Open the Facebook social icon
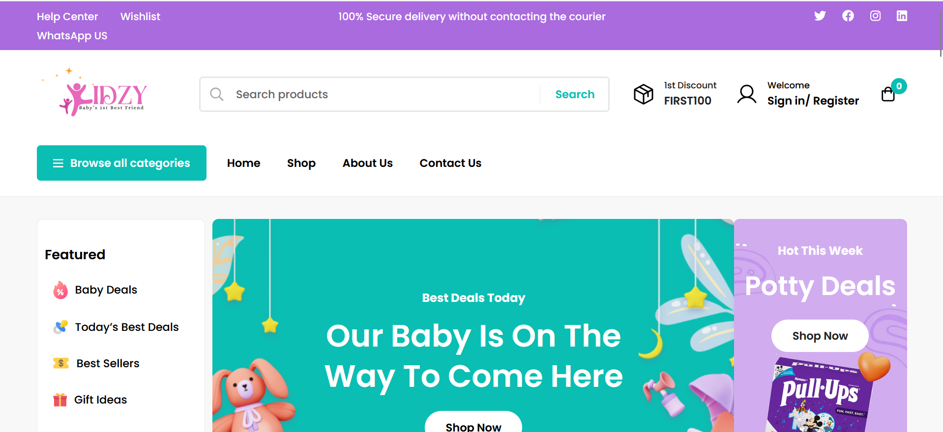Viewport: 943px width, 432px height. click(848, 16)
